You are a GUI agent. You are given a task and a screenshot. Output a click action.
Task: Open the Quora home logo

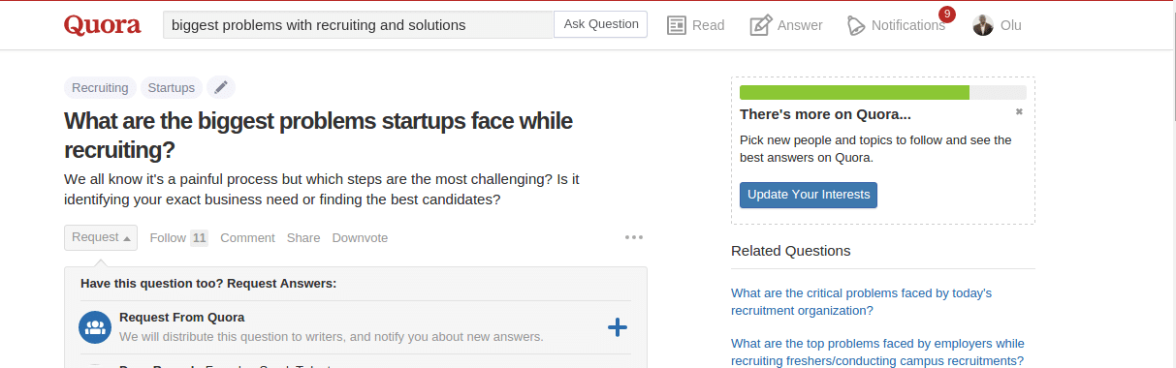104,25
